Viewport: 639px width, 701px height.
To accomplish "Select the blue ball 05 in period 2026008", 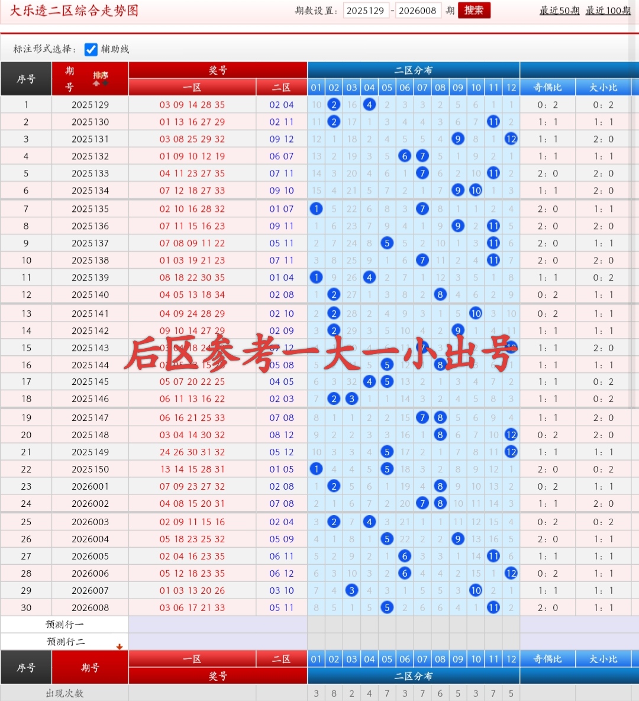I will tap(387, 607).
